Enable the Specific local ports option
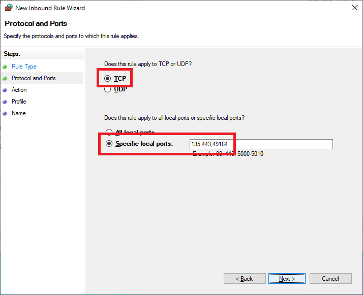The height and width of the screenshot is (295, 363). pyautogui.click(x=108, y=144)
